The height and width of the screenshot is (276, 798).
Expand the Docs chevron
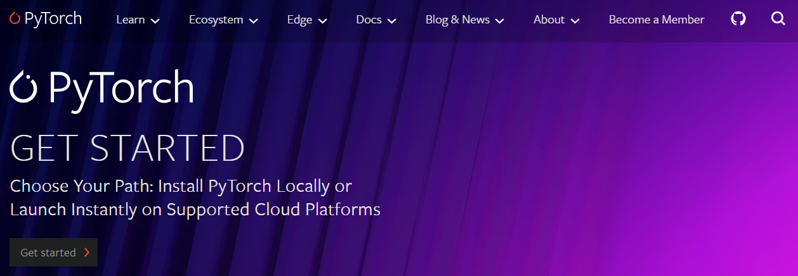click(391, 21)
